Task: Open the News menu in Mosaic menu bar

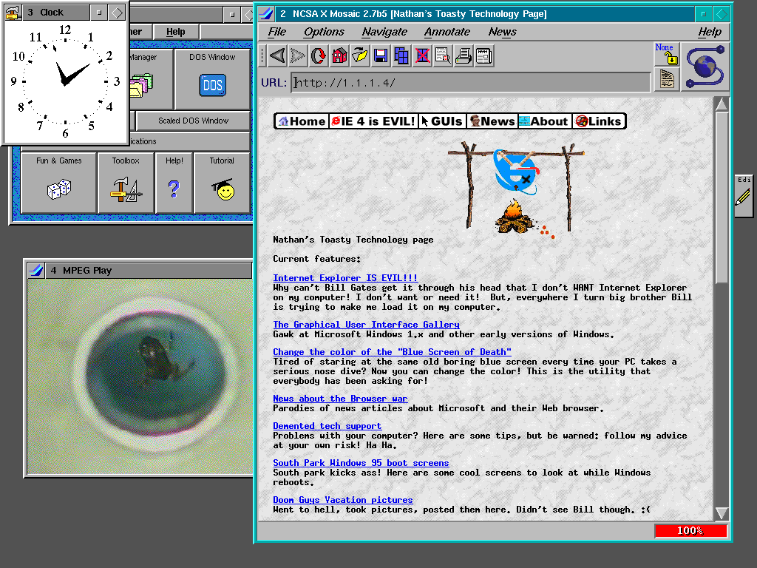Action: 503,32
